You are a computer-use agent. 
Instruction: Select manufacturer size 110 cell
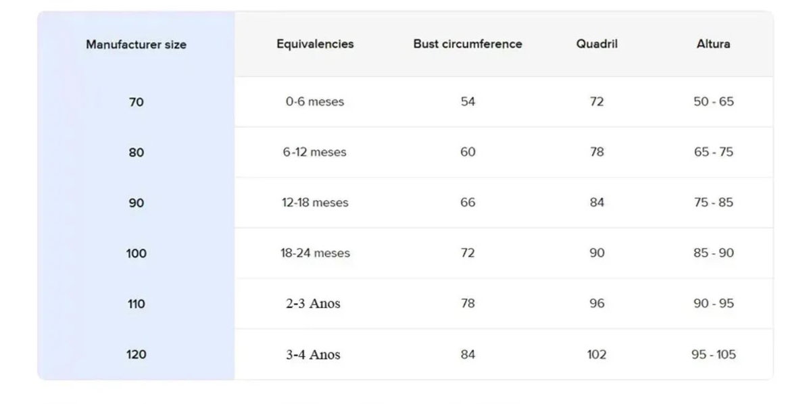coord(136,304)
